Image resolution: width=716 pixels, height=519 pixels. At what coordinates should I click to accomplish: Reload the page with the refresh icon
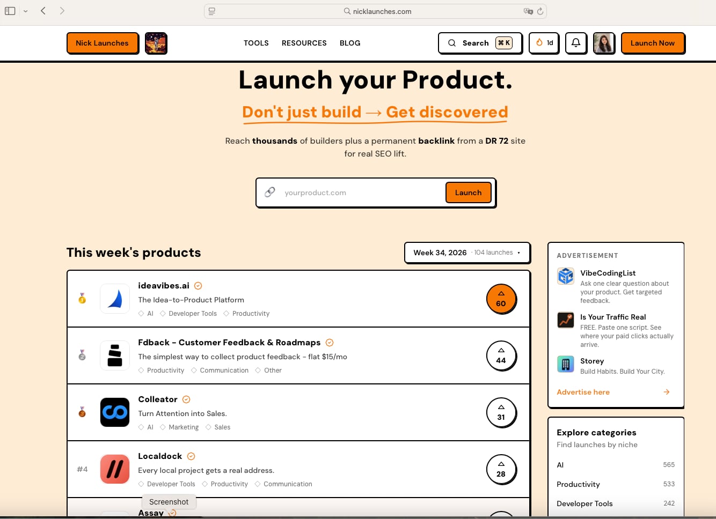point(540,11)
